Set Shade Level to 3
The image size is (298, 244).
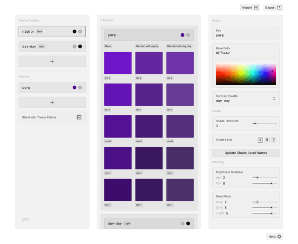pos(260,139)
